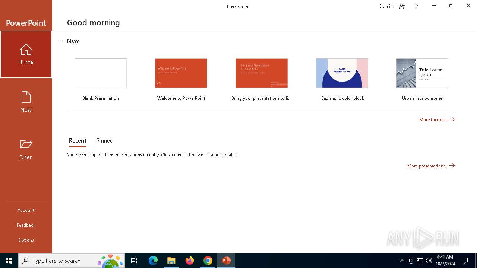
Task: Click the PowerPoint taskbar icon
Action: (226, 261)
